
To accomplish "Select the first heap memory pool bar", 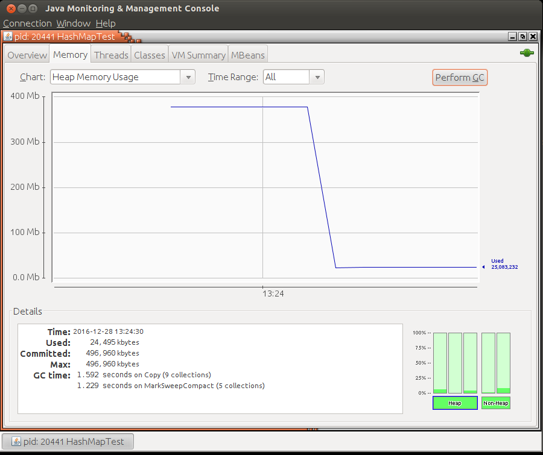I will tap(440, 363).
